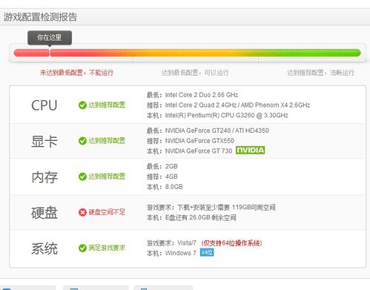Click the minimum CPU line Intel Core 2 Duo 2.66 GHz
370x290 pixels.
[193, 95]
